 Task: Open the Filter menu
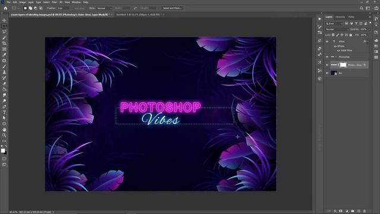54,2
